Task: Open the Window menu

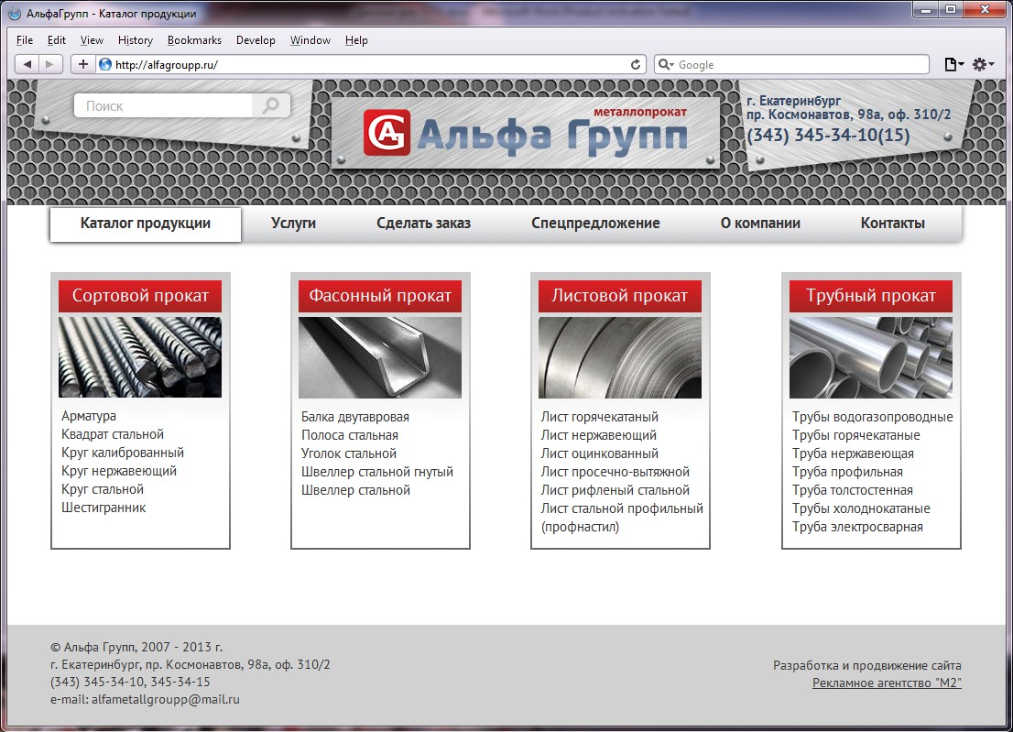Action: tap(310, 40)
